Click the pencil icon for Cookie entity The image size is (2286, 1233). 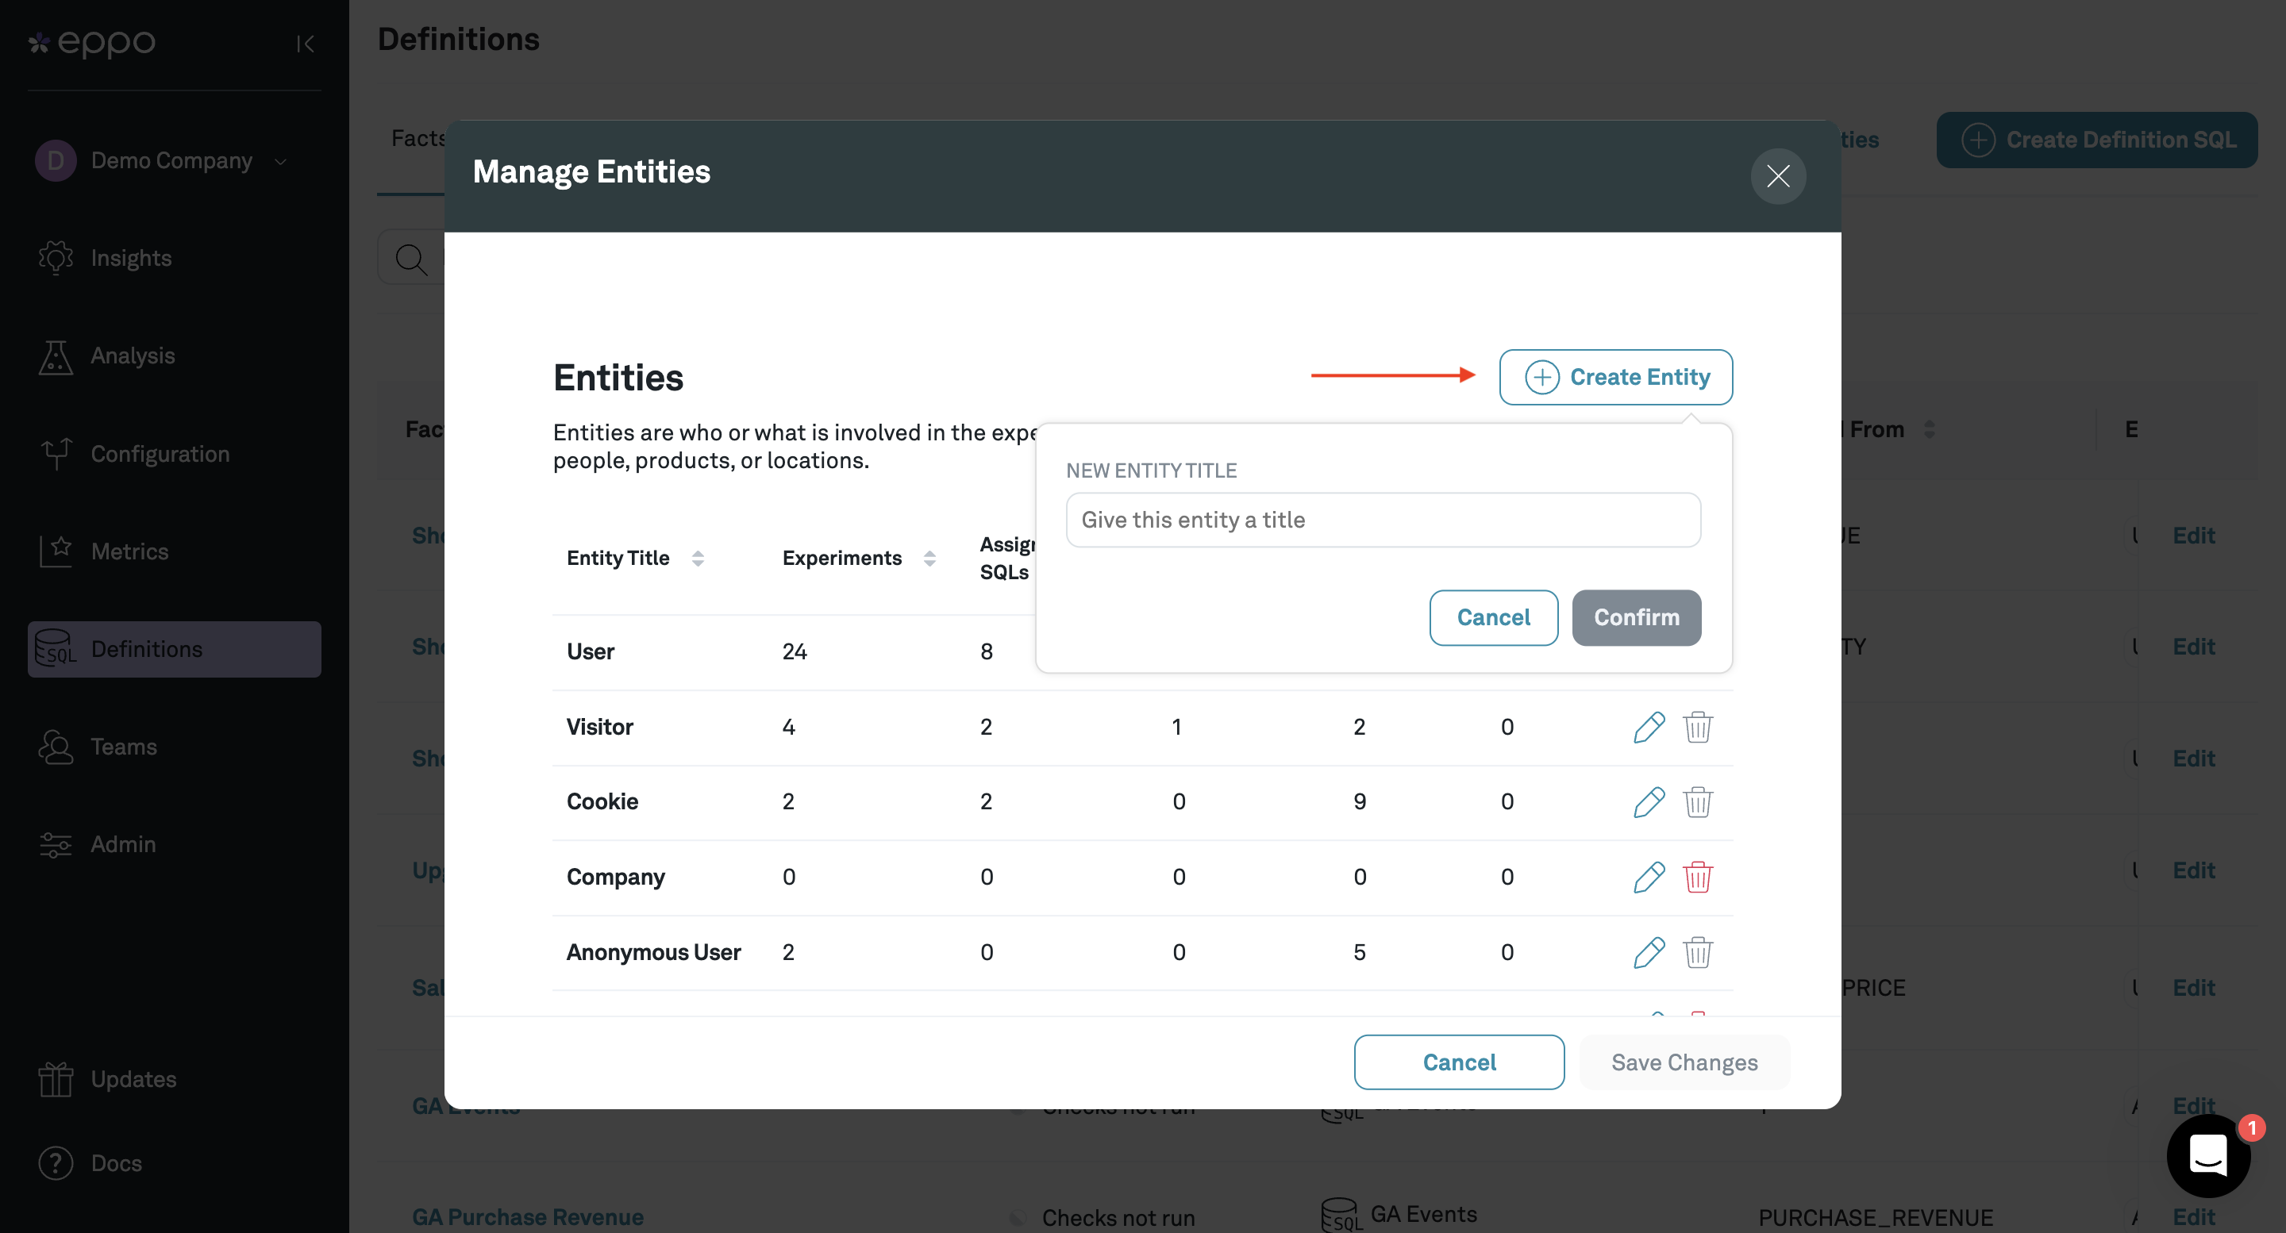point(1648,802)
